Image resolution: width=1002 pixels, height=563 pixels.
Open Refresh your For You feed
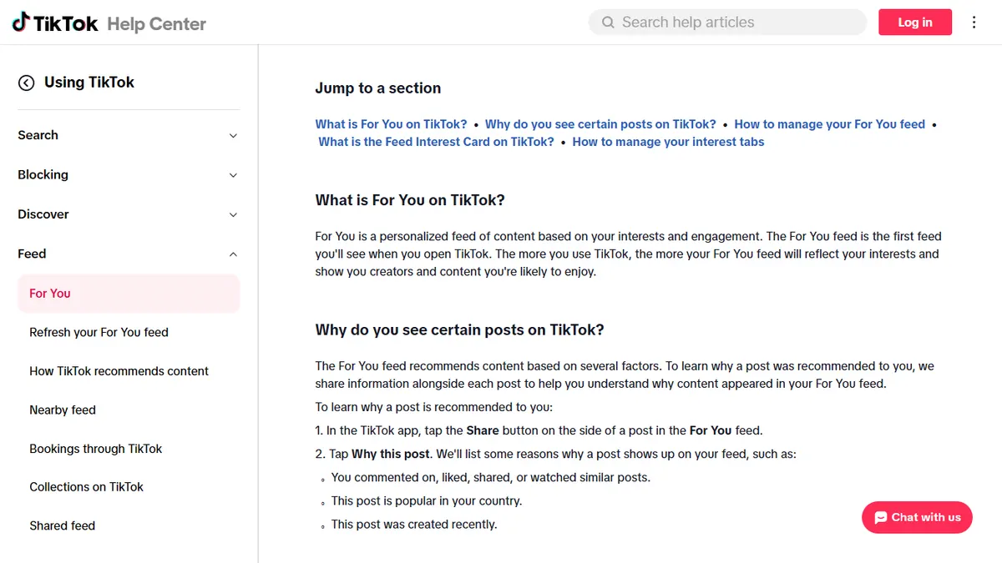(99, 332)
